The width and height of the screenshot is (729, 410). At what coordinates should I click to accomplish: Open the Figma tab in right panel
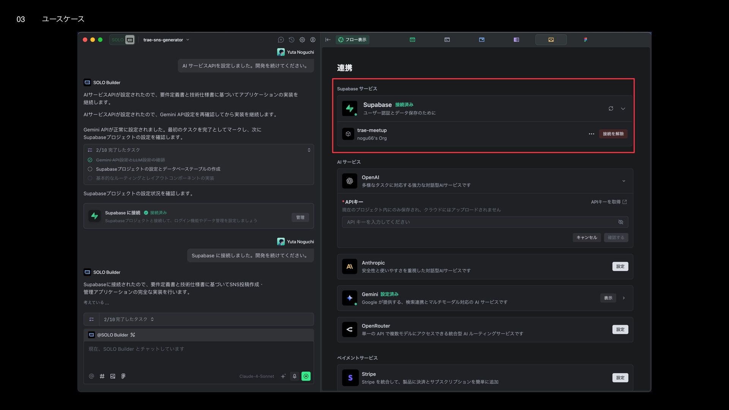[x=585, y=40]
